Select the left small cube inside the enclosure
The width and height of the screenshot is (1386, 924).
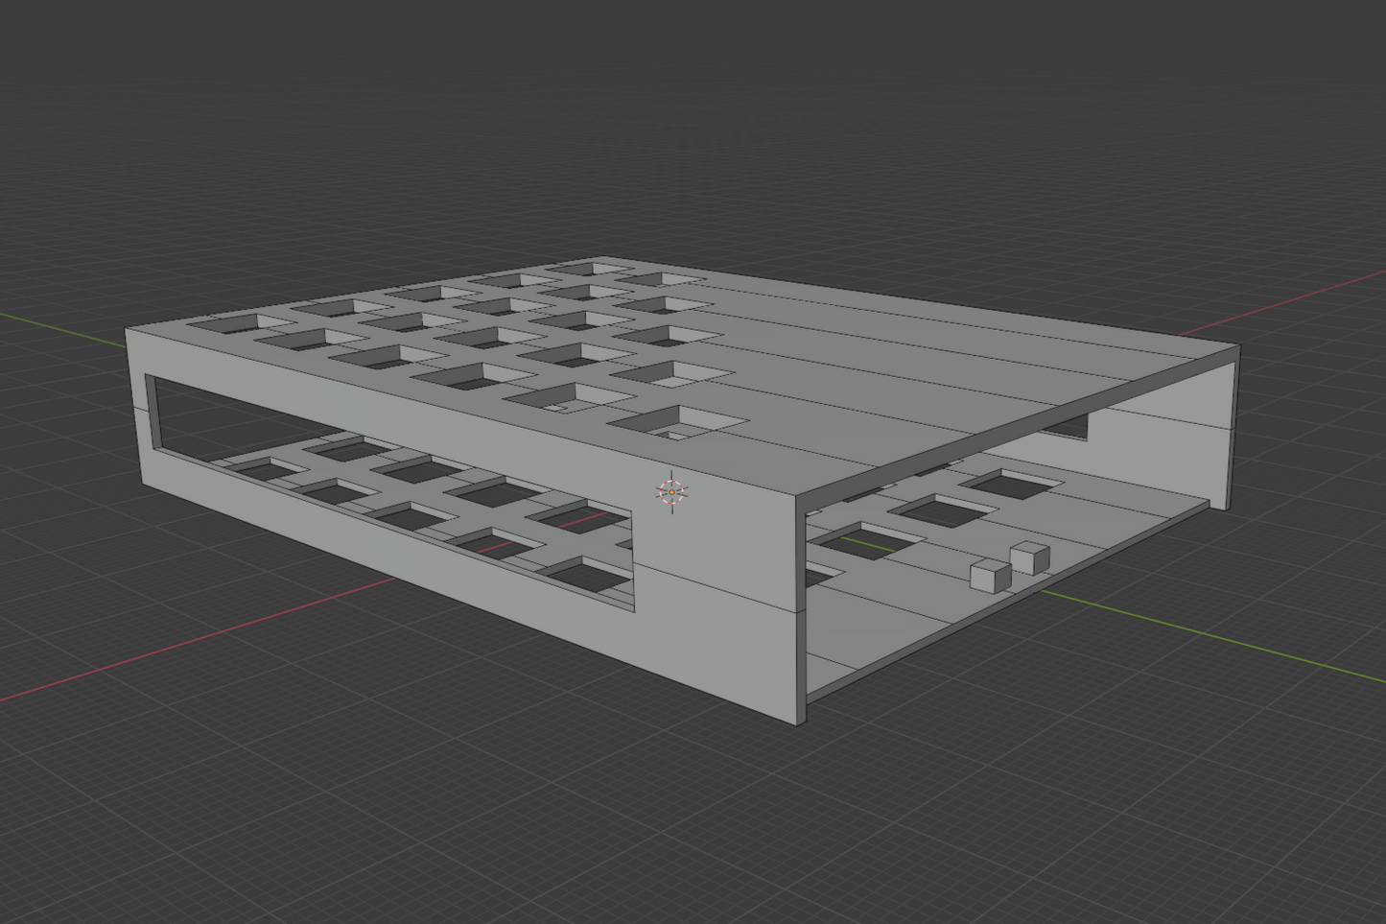(990, 576)
